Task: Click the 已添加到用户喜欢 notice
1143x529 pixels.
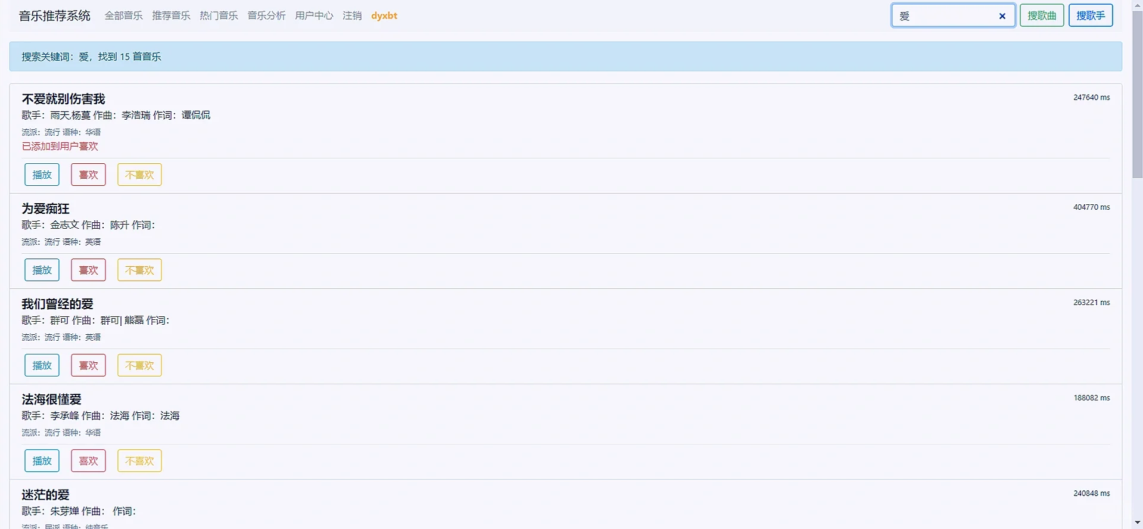Action: (x=60, y=146)
